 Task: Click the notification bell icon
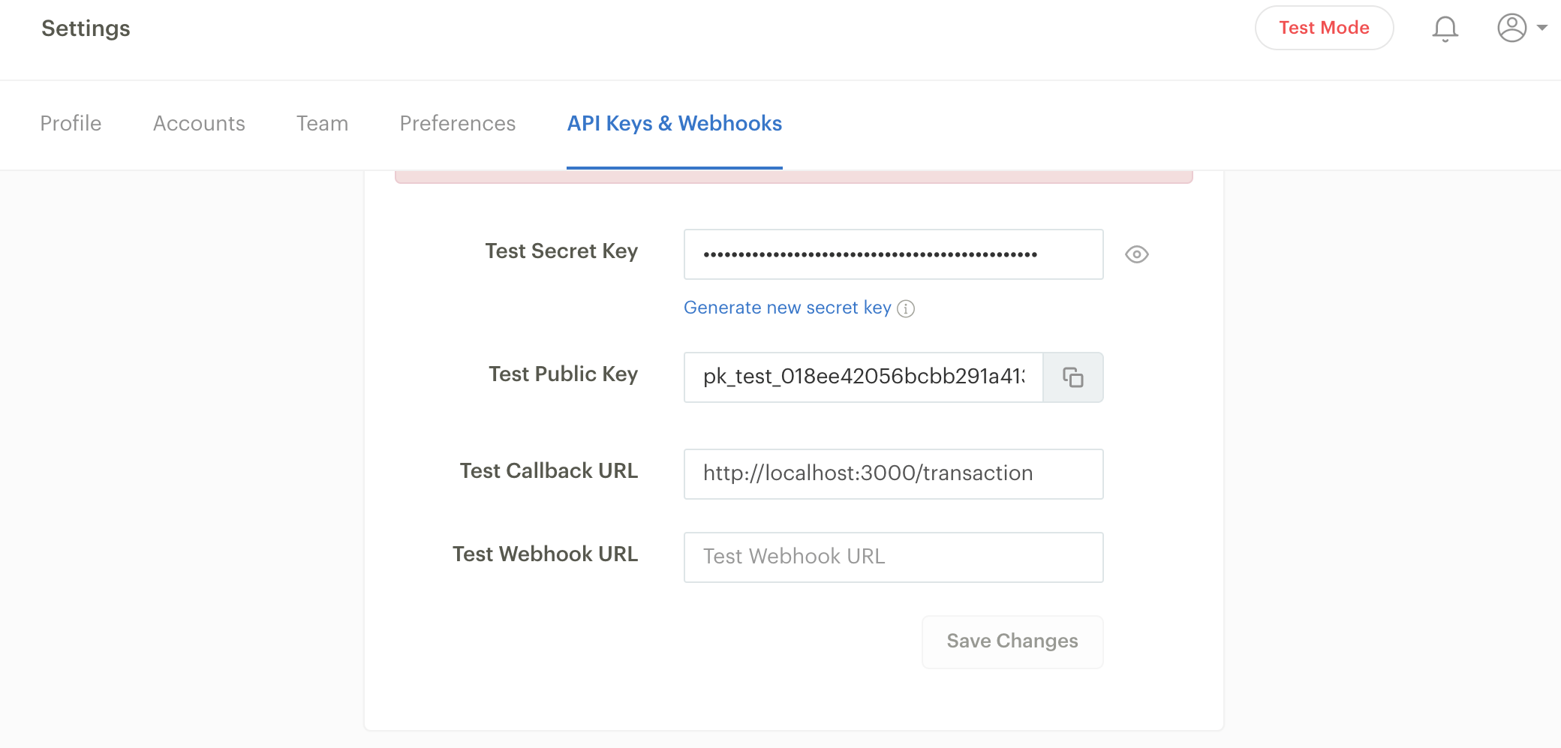1445,28
